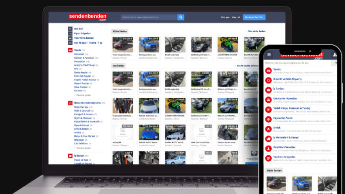Select Oyun & Konsol subcategory
345x194 pixels.
[x=82, y=125]
